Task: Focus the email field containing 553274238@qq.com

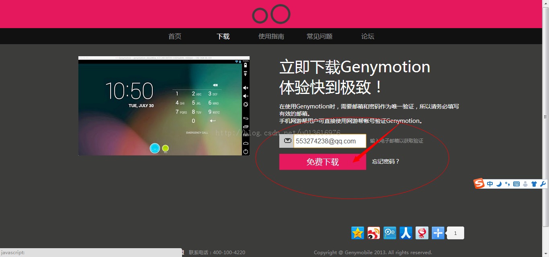Action: pyautogui.click(x=330, y=141)
